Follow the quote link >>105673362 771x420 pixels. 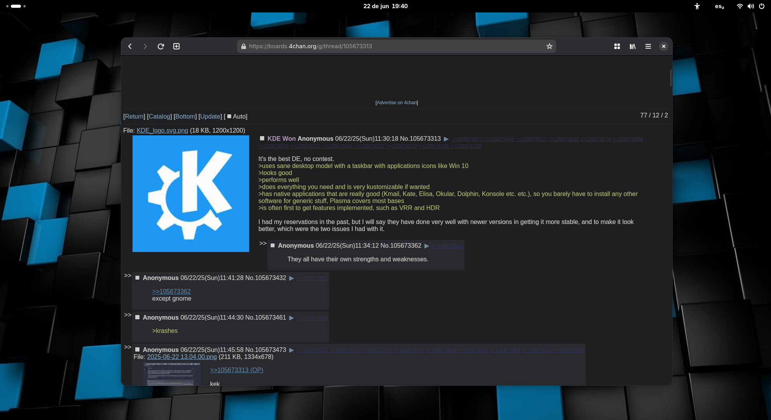coord(171,291)
